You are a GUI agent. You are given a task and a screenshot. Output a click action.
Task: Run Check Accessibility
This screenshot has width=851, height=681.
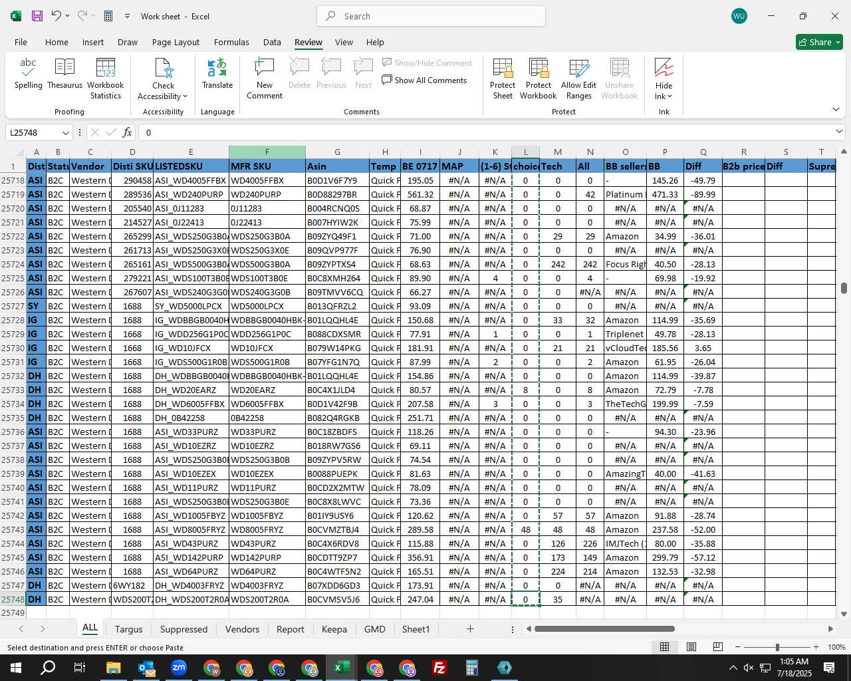[x=163, y=78]
